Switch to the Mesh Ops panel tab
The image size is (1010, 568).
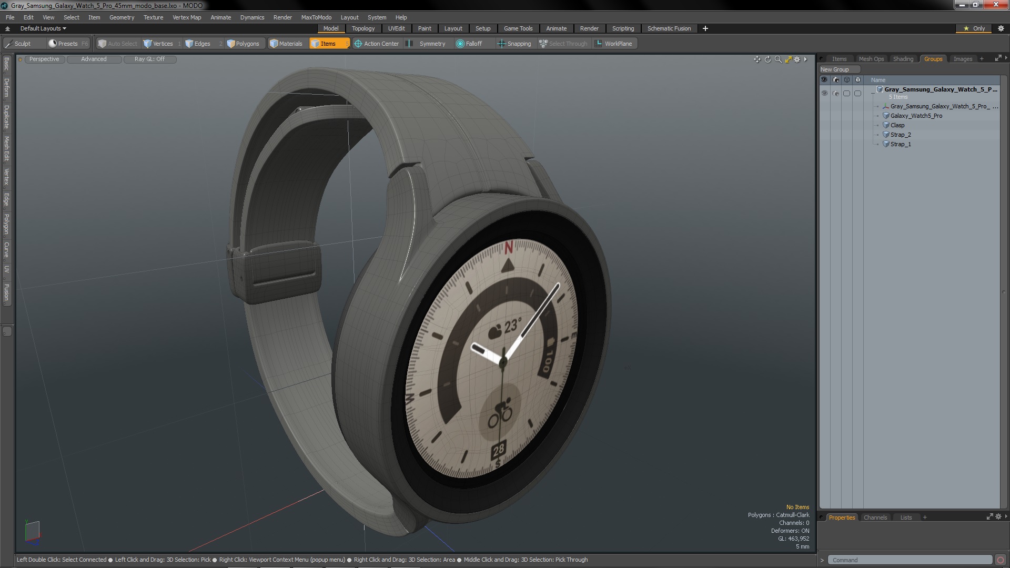pos(871,59)
